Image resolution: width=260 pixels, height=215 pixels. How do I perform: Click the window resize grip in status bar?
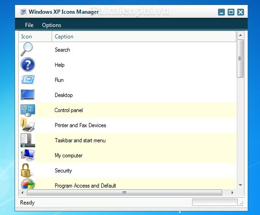(241, 204)
